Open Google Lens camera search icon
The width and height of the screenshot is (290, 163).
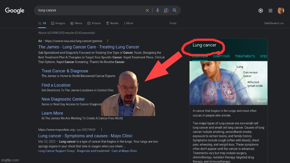pos(166,10)
